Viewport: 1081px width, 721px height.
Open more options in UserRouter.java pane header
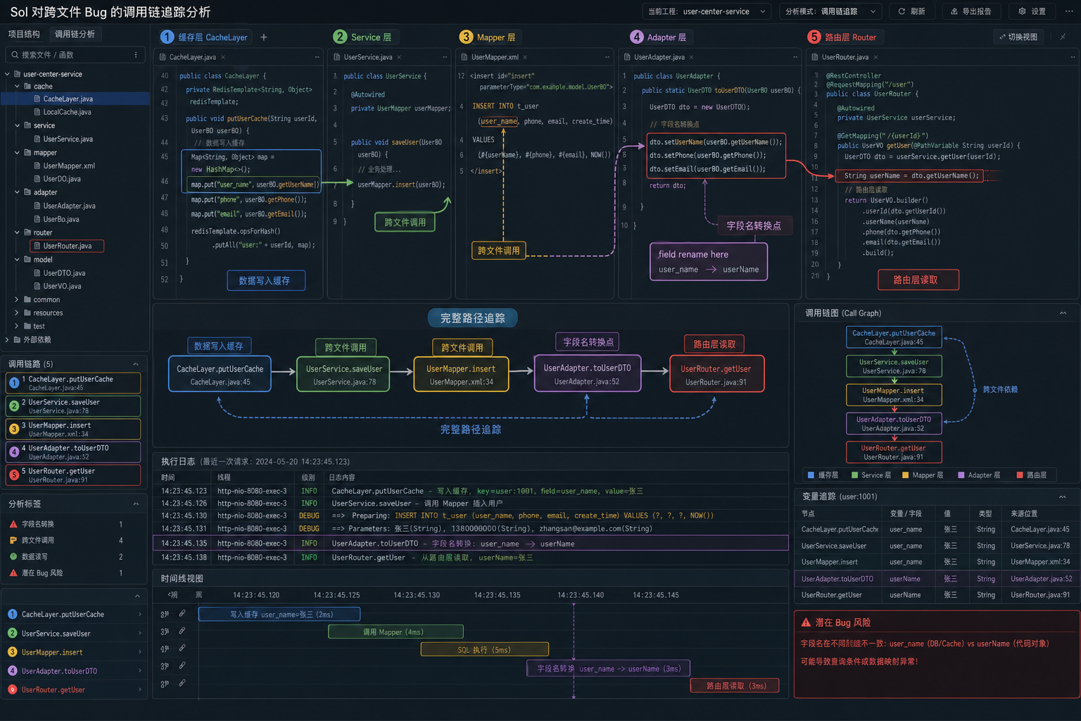tap(1074, 57)
